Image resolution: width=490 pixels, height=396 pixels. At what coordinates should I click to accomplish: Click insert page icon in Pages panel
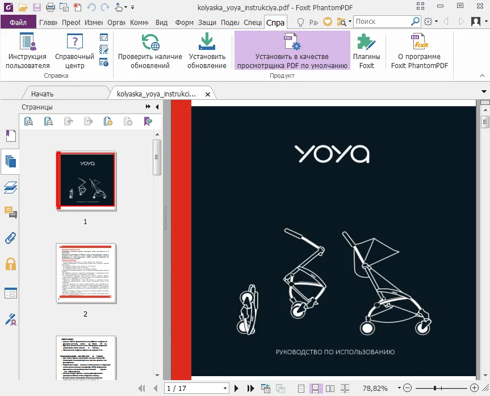tap(108, 121)
